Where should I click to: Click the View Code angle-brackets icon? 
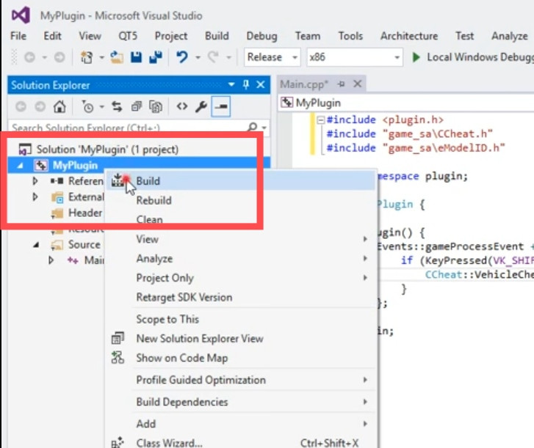point(182,107)
